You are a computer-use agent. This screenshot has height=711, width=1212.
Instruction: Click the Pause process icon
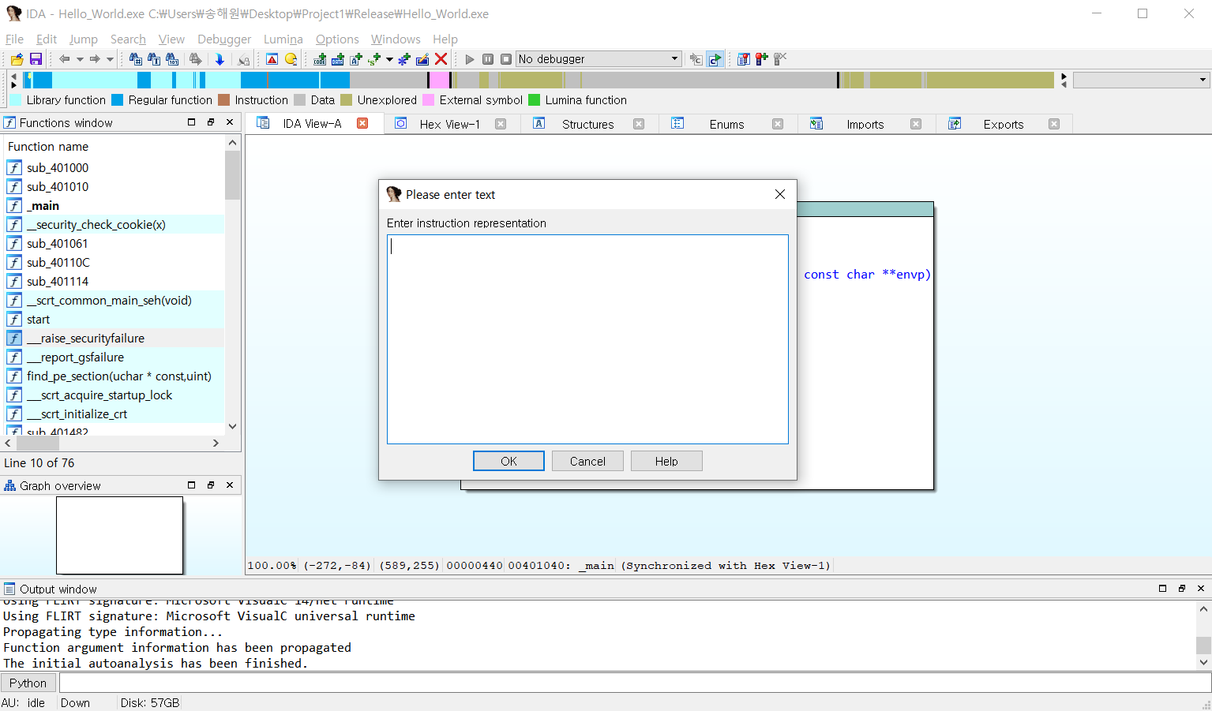[x=488, y=59]
